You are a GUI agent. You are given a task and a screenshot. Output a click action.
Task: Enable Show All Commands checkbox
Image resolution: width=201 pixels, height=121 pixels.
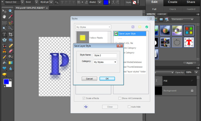120,98
